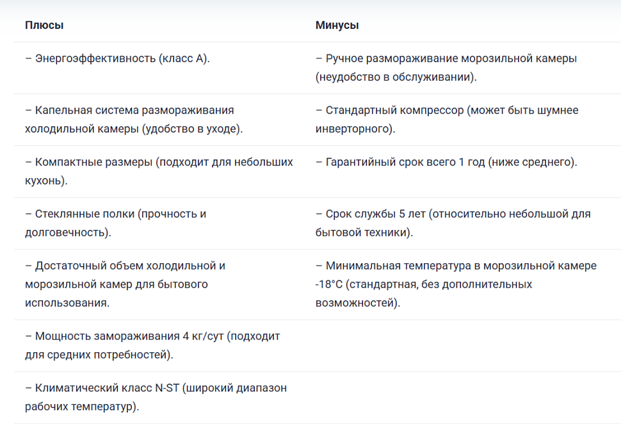Click the words "неудобство в обслуживании"
The height and width of the screenshot is (436, 621).
396,77
